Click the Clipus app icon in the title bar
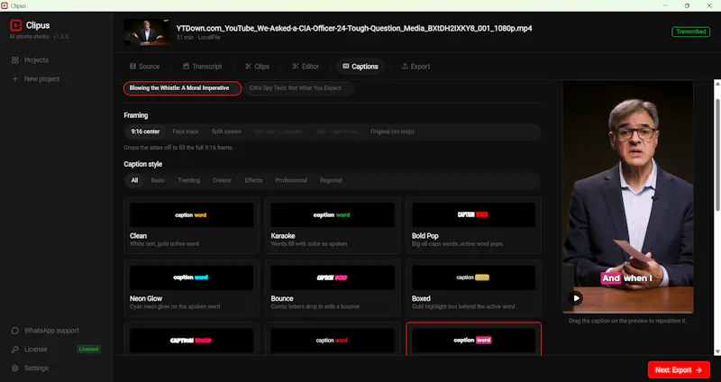The height and width of the screenshot is (382, 721). (x=5, y=5)
